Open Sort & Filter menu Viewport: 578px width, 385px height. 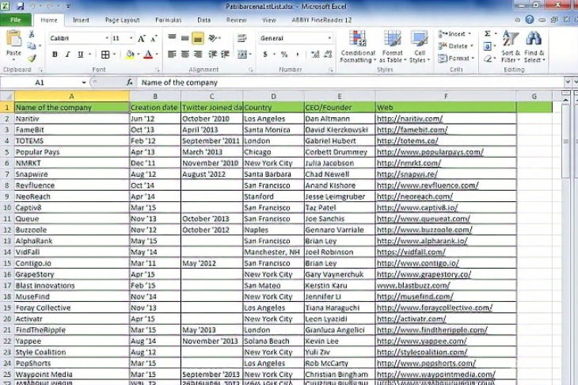click(x=511, y=47)
